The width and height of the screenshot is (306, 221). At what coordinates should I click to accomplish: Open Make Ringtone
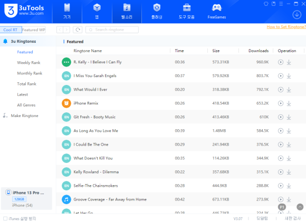(x=25, y=116)
